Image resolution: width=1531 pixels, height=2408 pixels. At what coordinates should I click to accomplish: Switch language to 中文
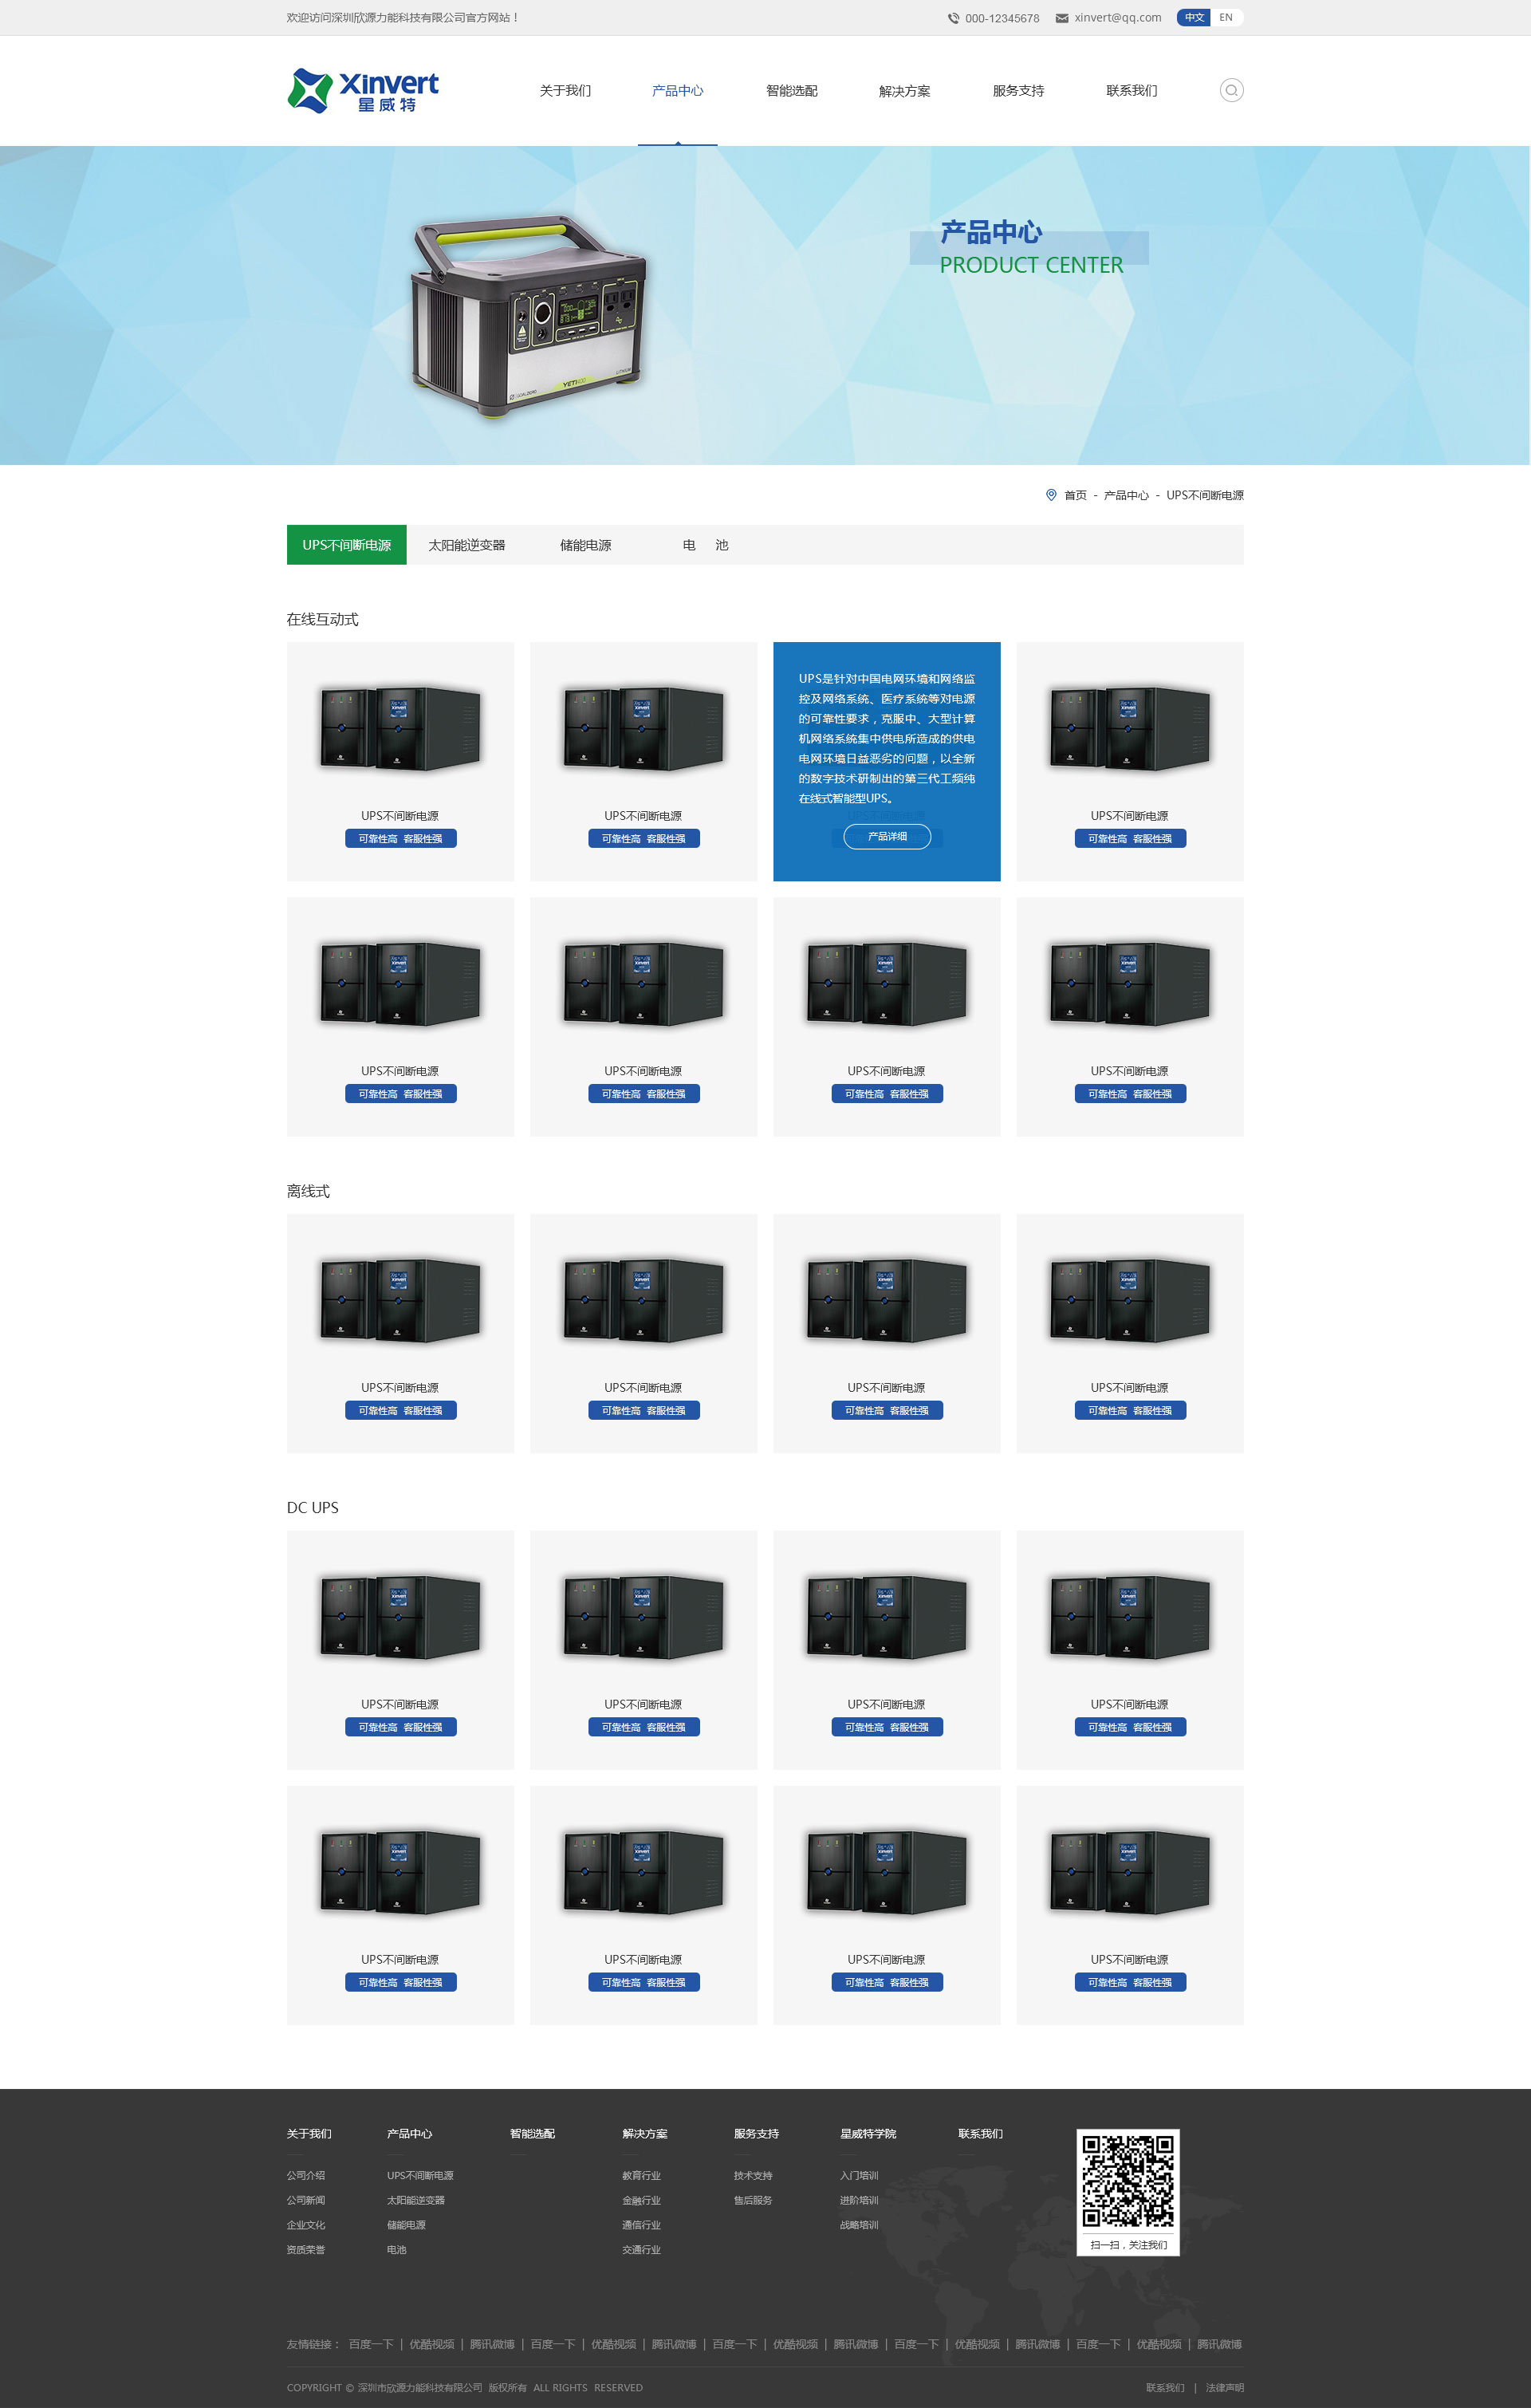click(x=1194, y=18)
